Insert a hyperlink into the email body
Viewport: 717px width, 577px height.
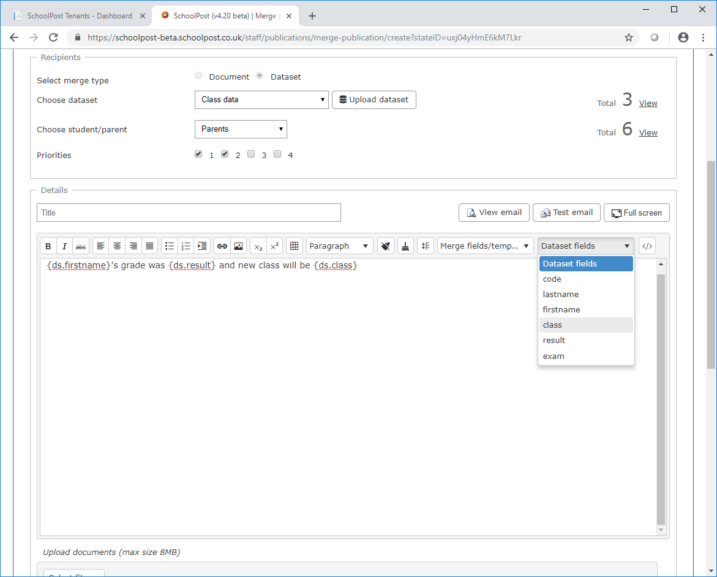222,246
